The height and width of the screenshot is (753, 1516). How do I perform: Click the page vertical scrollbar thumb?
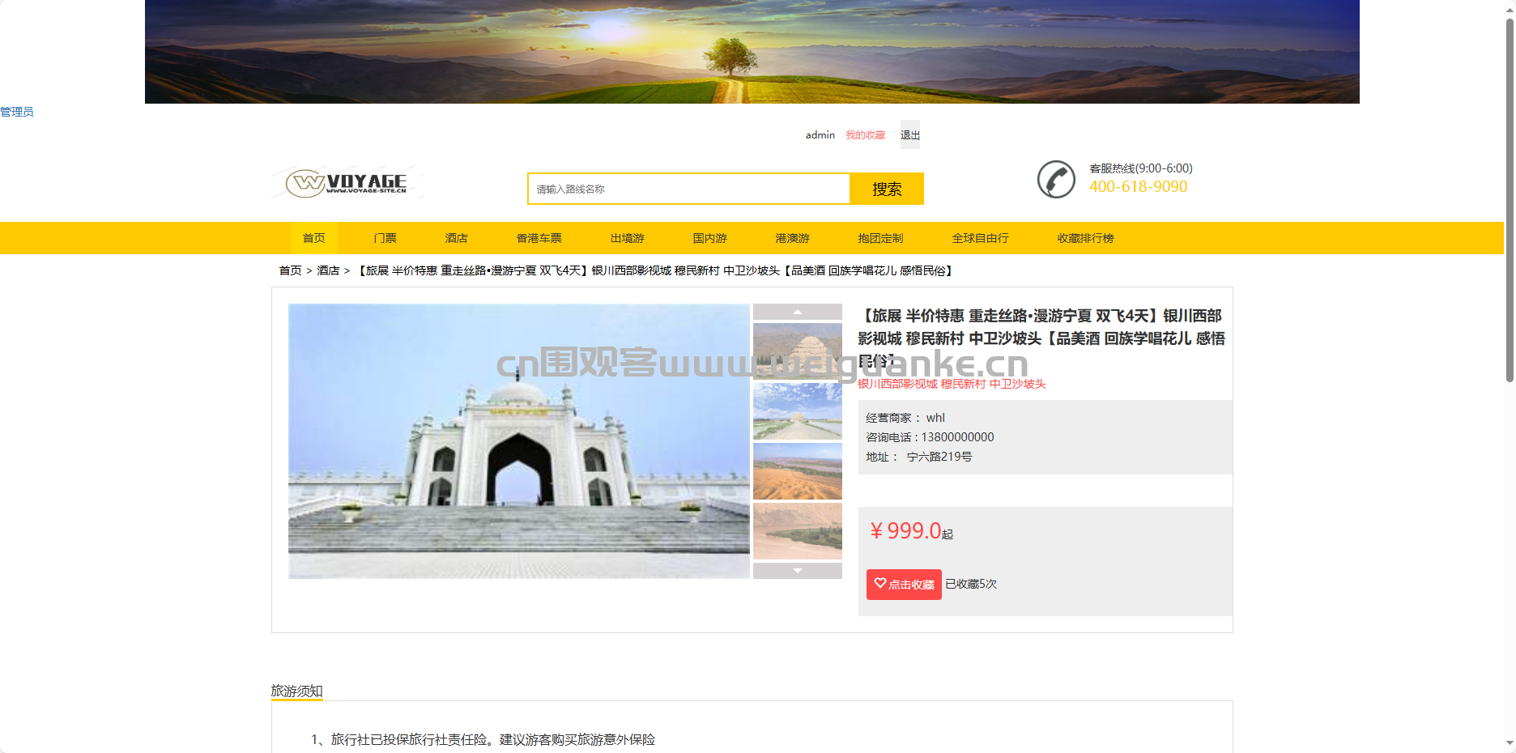click(1510, 198)
